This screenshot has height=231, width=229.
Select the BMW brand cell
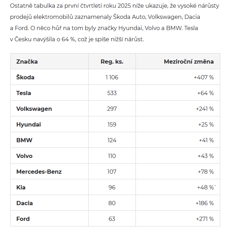tap(49, 140)
